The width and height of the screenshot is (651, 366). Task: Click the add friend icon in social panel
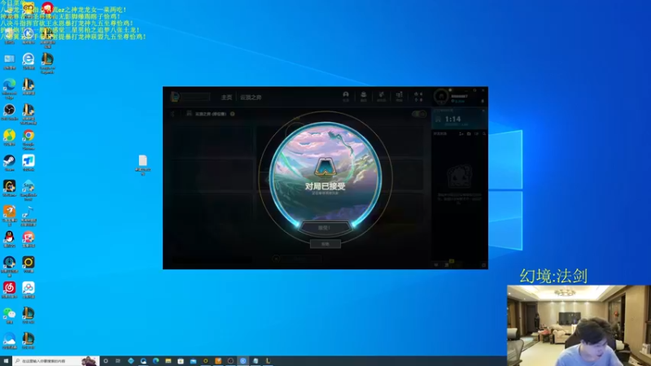click(461, 133)
